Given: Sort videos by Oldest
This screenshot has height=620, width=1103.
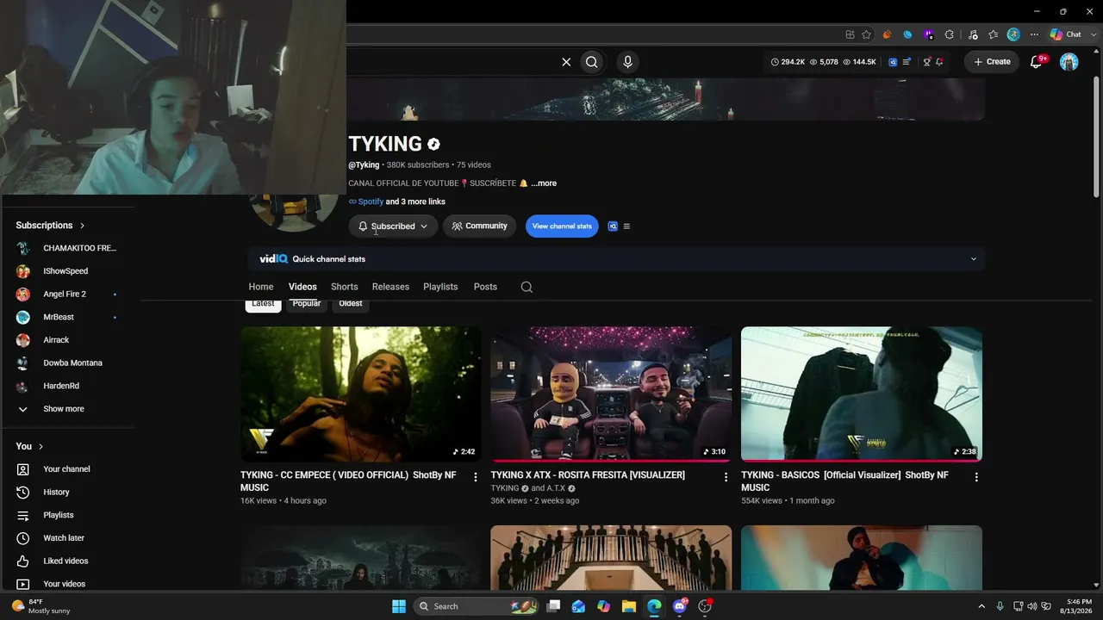Looking at the screenshot, I should 351,304.
